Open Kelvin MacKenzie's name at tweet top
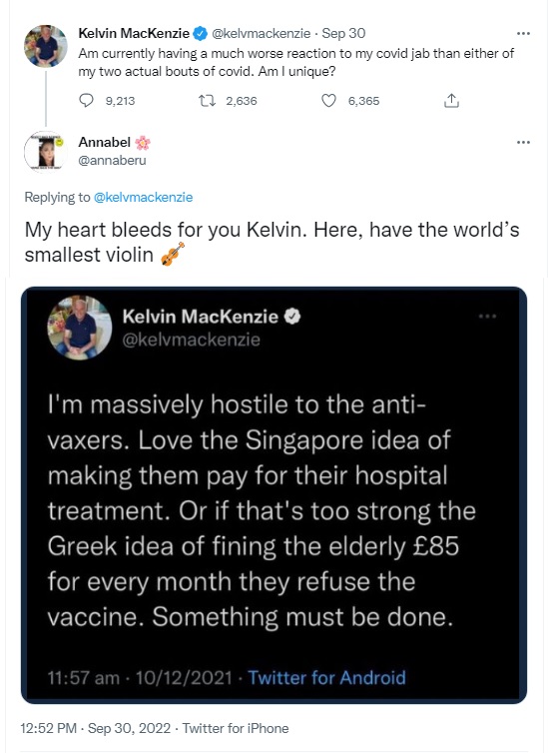The height and width of the screenshot is (753, 548). (x=134, y=33)
